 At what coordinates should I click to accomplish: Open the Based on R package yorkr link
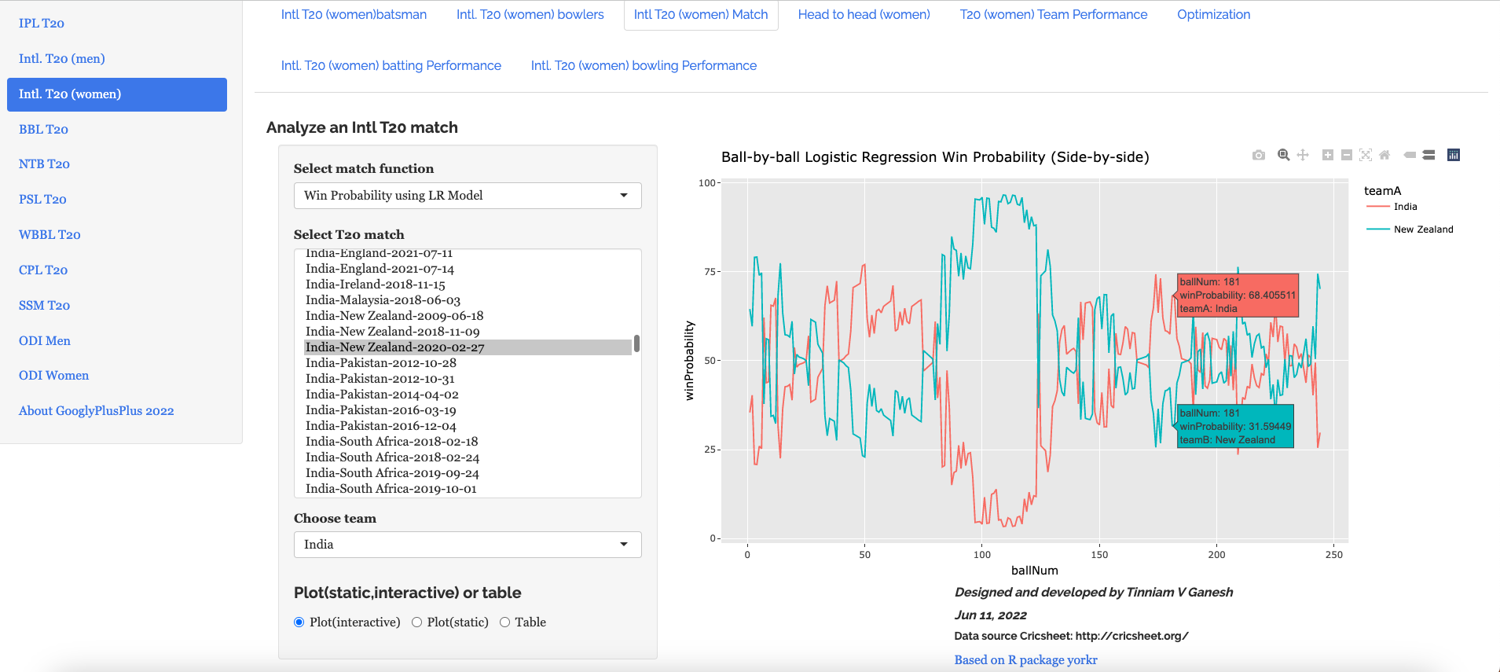tap(1025, 660)
